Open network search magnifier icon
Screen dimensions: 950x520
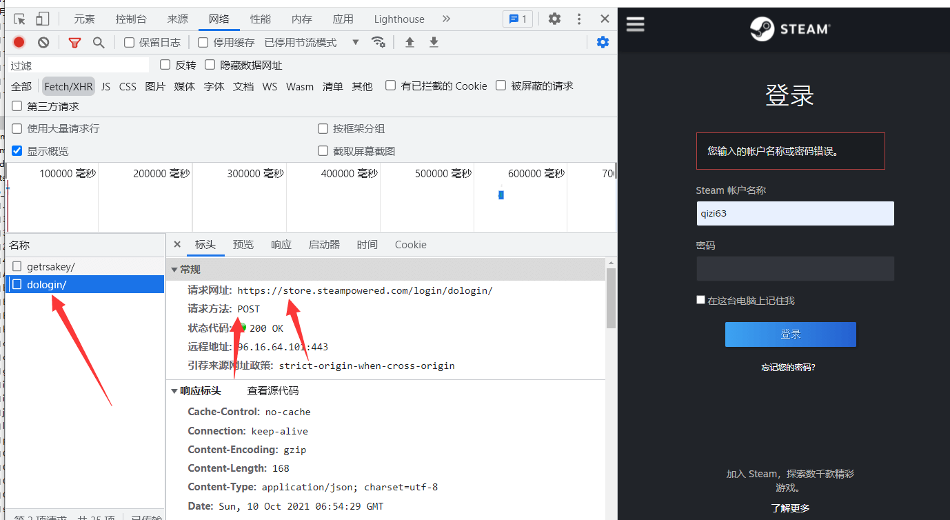tap(99, 43)
